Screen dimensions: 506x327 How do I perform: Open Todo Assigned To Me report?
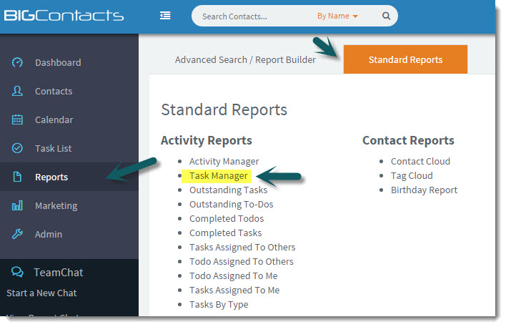coord(233,275)
